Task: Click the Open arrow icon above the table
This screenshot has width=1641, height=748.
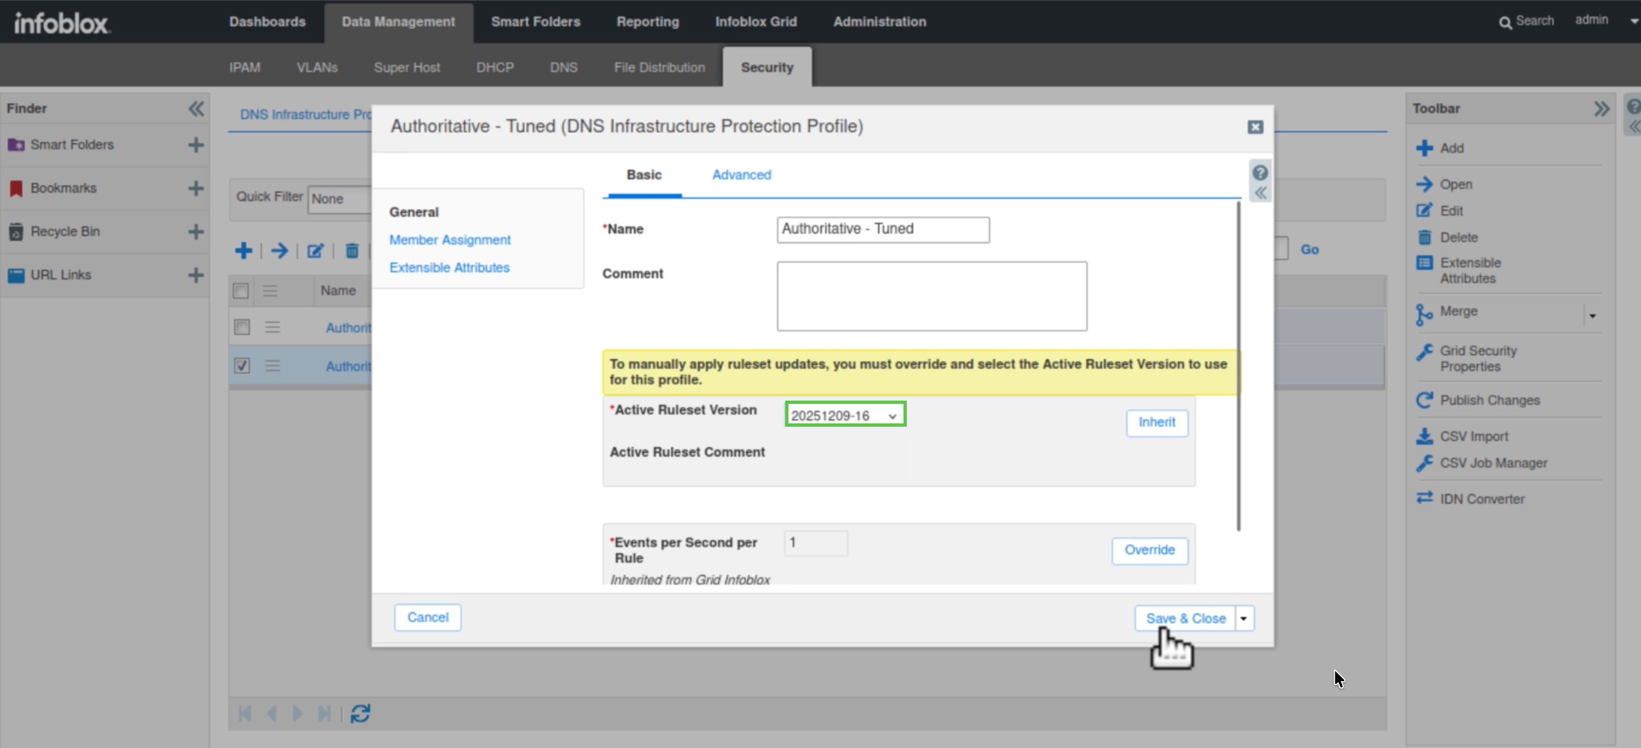Action: (x=279, y=251)
